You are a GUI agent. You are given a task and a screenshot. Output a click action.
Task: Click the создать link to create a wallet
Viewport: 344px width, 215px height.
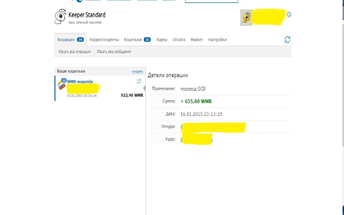point(137,72)
